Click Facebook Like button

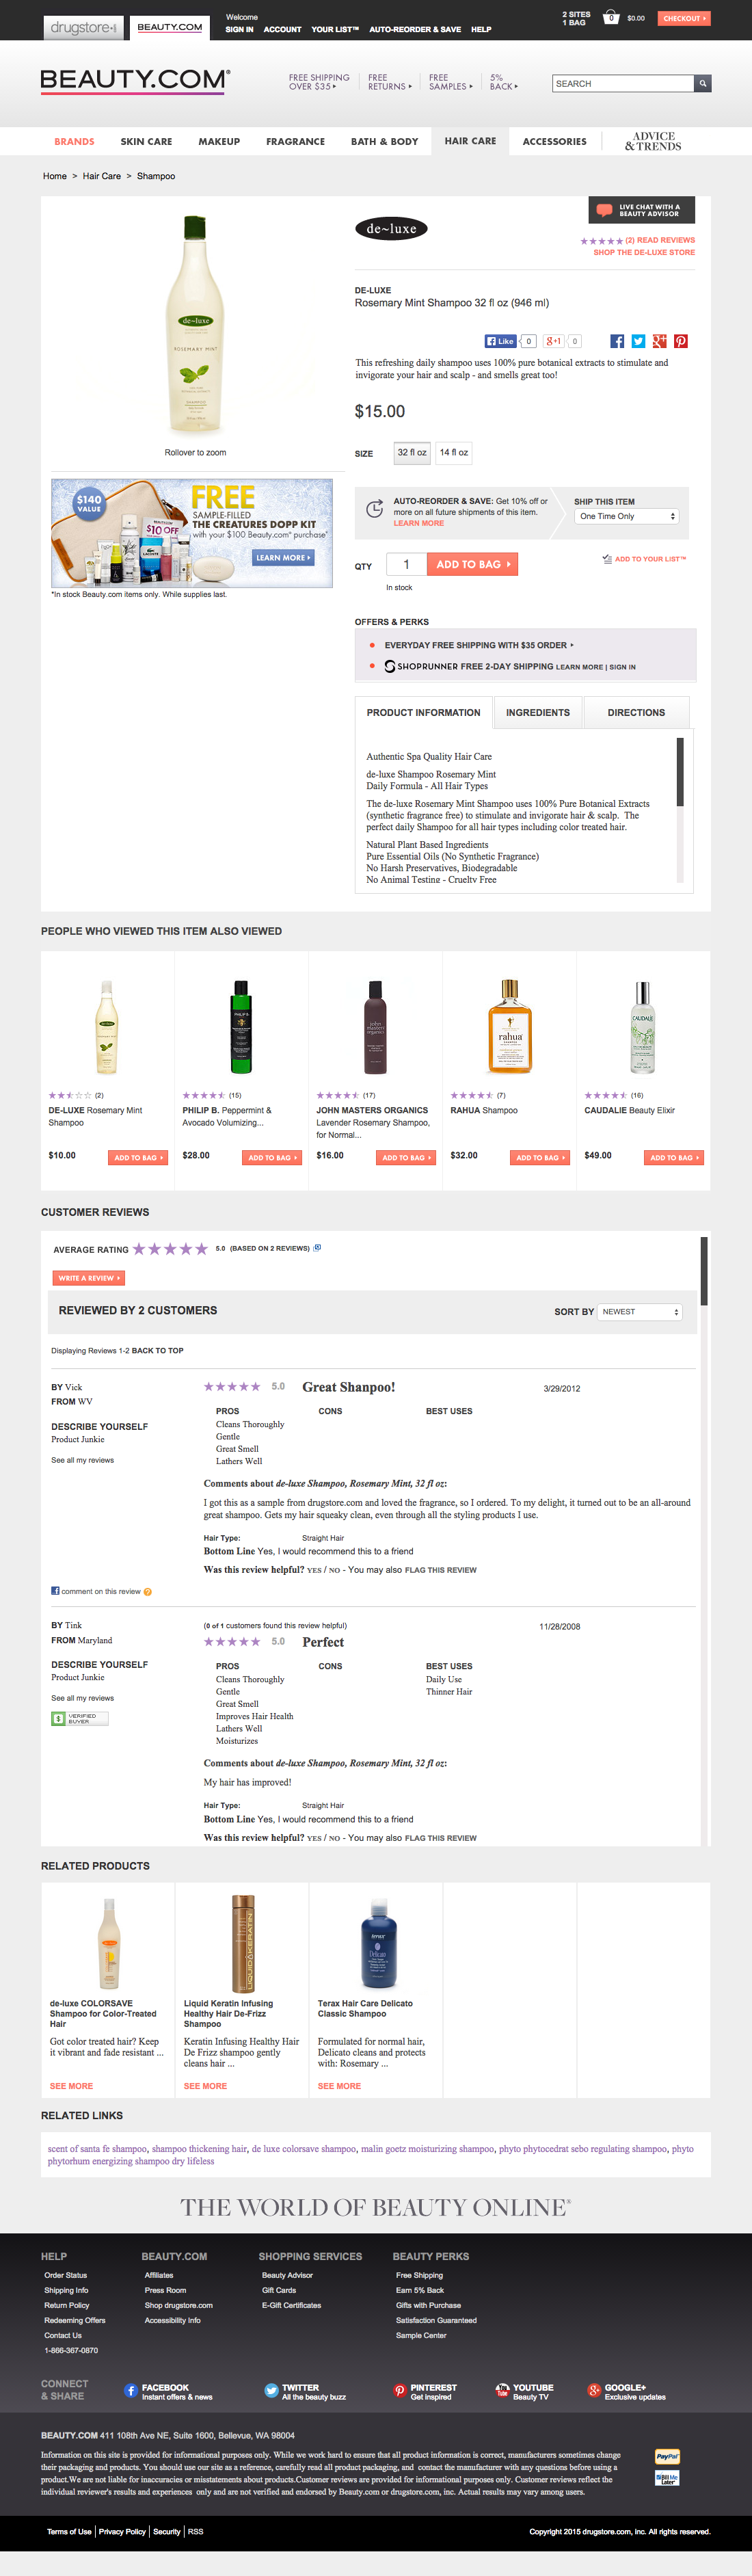[x=500, y=342]
